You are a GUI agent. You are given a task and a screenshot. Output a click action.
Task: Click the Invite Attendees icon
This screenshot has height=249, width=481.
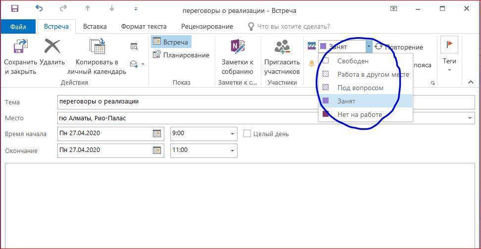[x=282, y=47]
